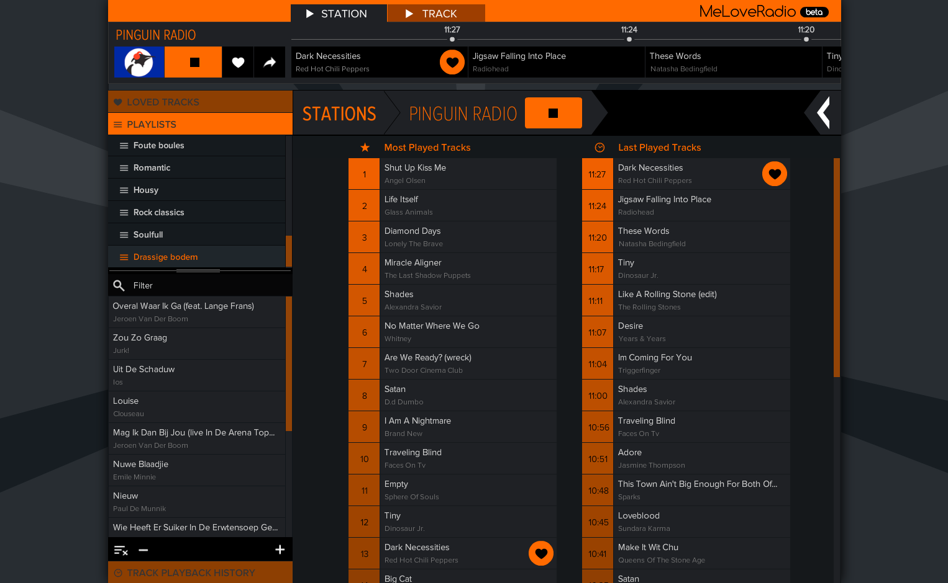Click the Last Played Tracks clock icon
Image resolution: width=948 pixels, height=583 pixels.
[x=599, y=147]
